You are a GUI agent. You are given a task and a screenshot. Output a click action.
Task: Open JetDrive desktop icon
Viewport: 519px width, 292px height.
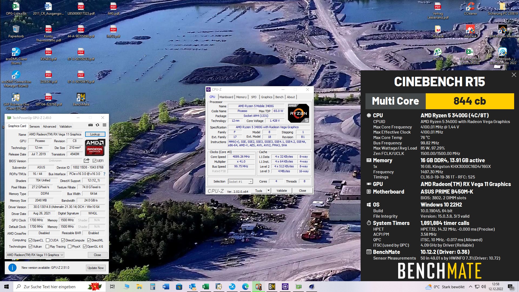(438, 54)
